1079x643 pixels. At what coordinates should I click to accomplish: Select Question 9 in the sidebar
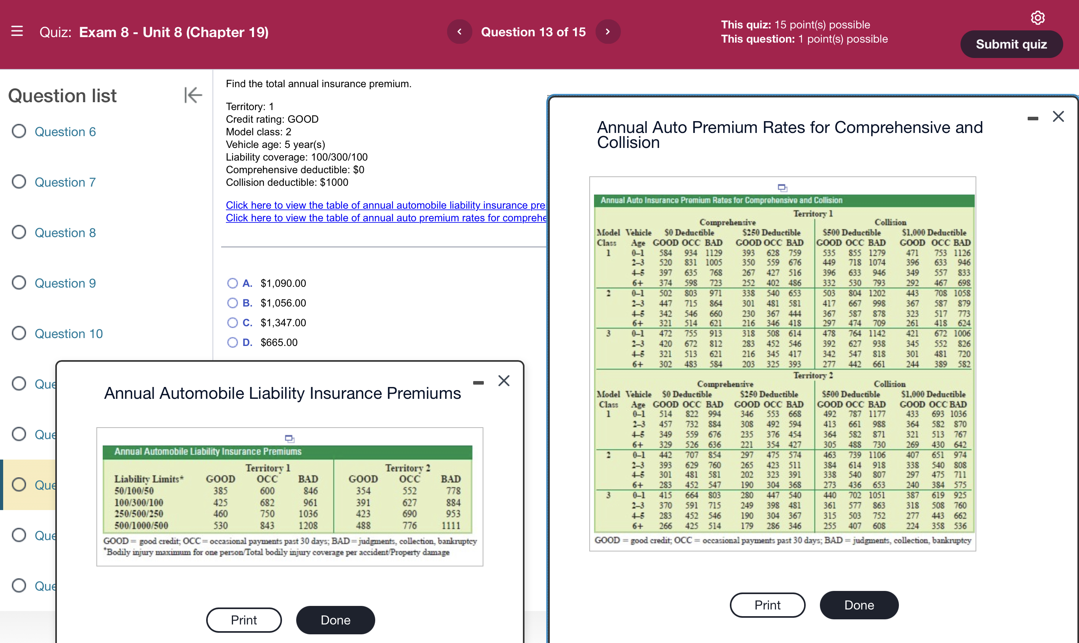66,283
